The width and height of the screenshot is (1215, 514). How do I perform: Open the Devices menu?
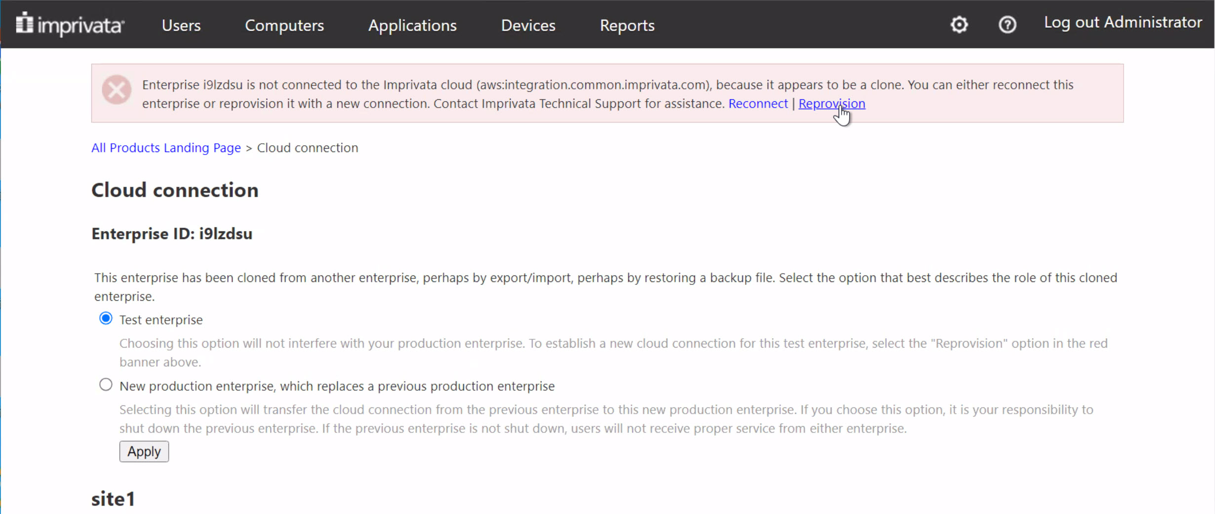(x=527, y=25)
